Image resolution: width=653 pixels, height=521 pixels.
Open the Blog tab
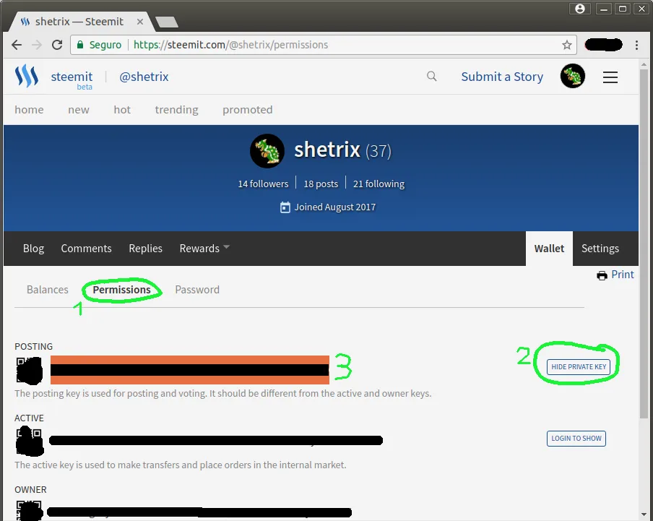coord(33,248)
